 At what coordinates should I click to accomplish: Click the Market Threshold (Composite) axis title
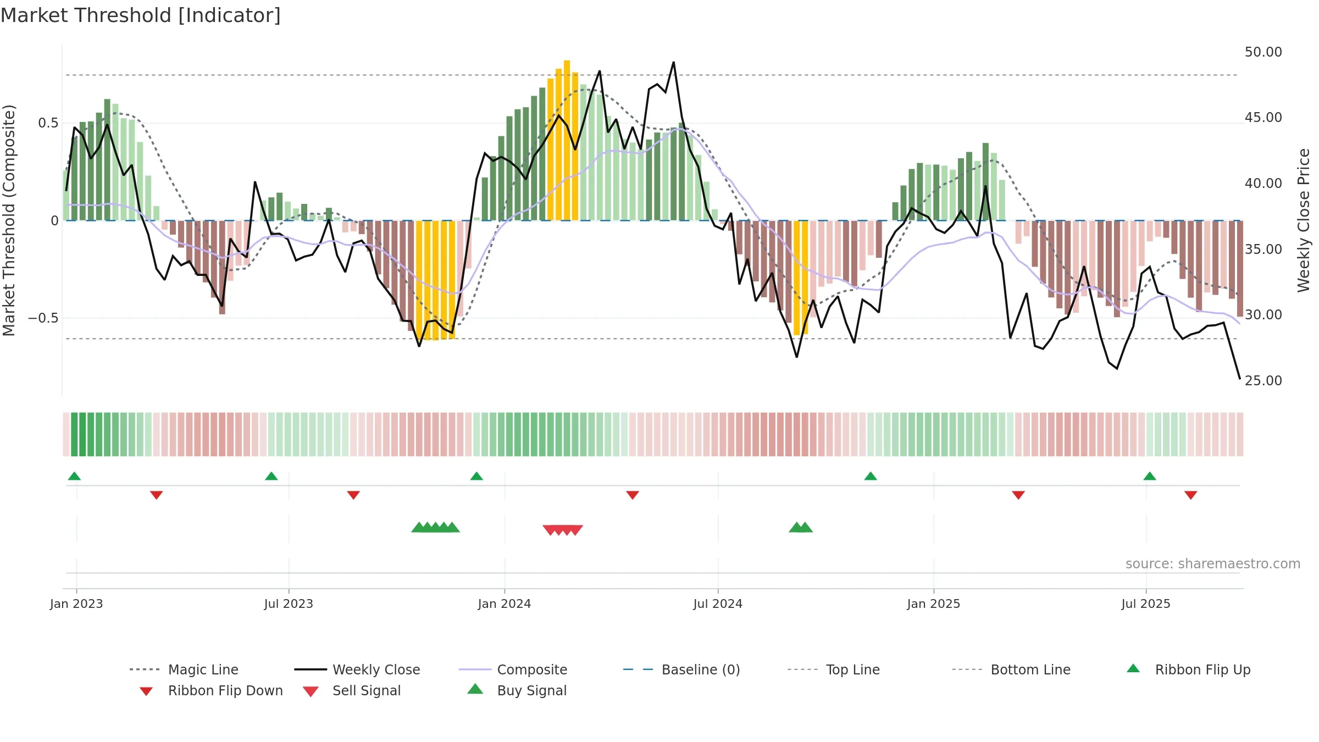tap(9, 220)
